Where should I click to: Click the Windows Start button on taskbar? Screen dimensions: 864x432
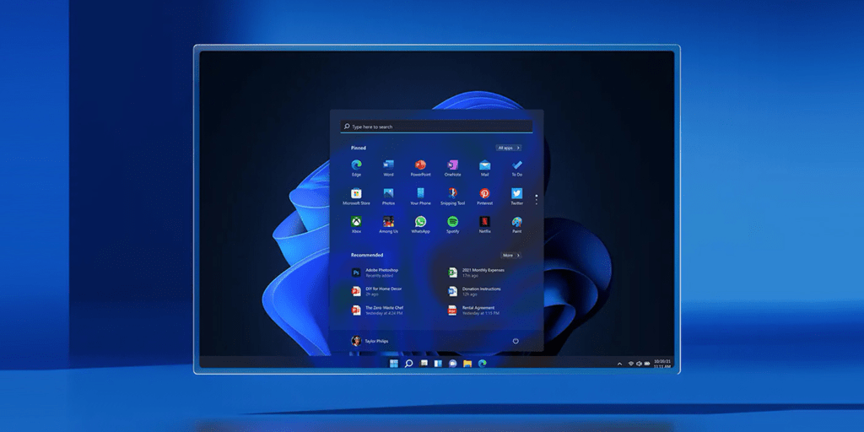click(x=393, y=363)
